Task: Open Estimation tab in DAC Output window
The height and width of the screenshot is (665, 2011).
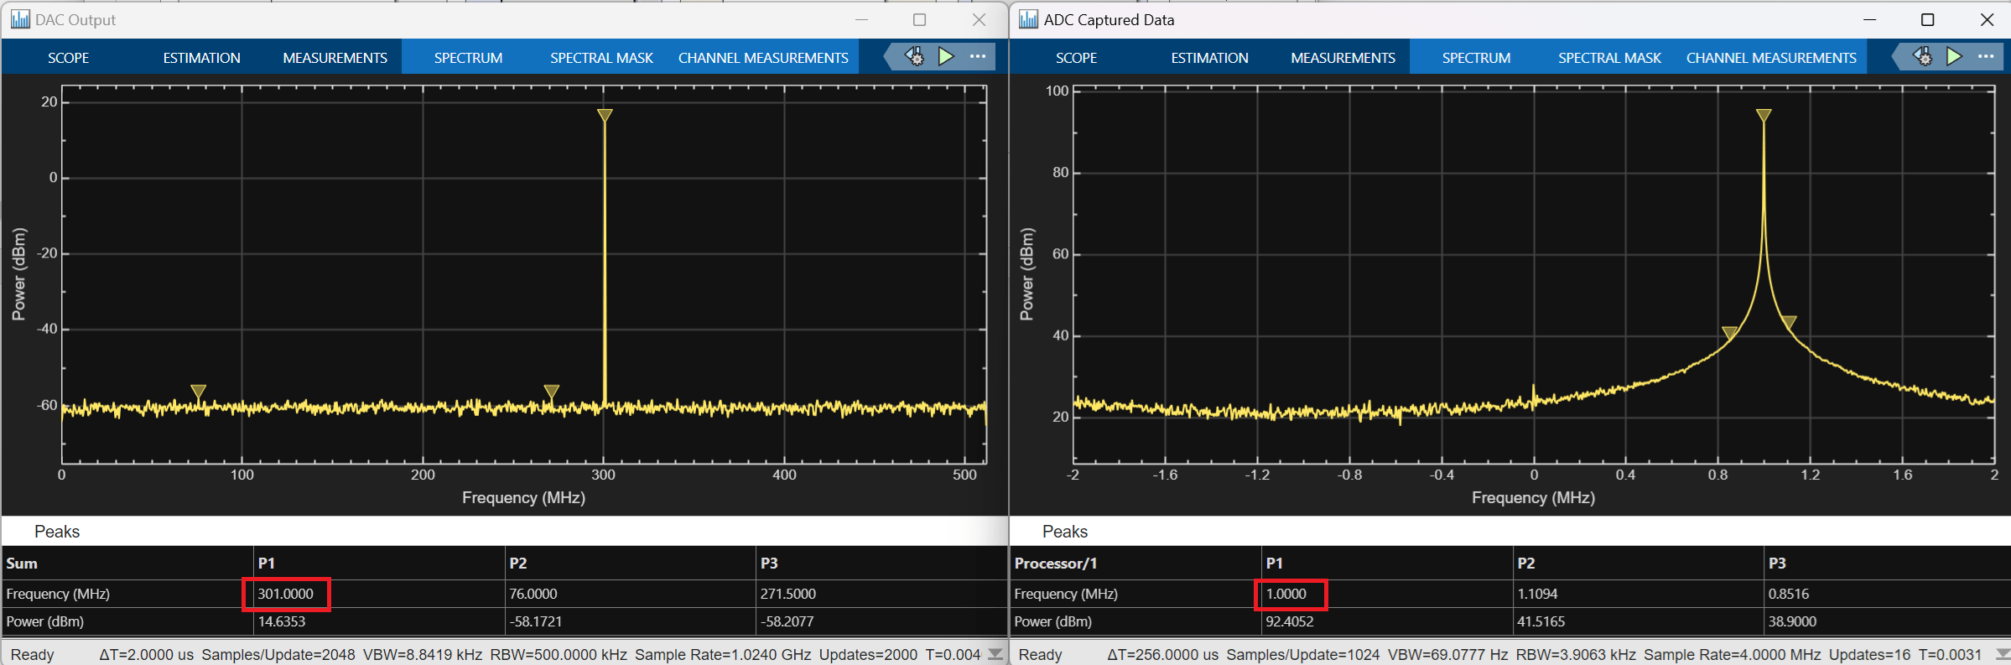Action: (x=201, y=58)
